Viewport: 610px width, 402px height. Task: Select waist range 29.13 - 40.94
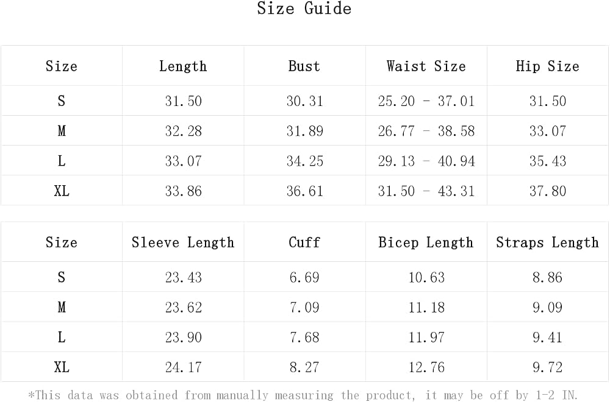(426, 161)
